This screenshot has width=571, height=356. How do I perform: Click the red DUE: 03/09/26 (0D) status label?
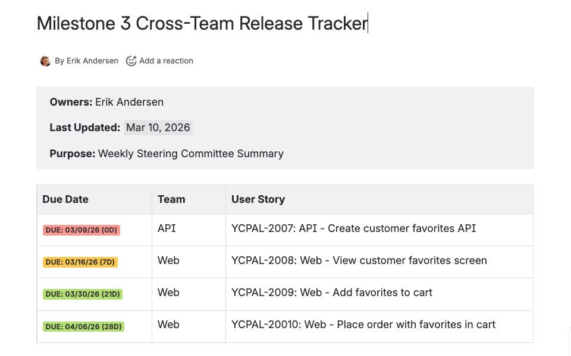point(81,230)
